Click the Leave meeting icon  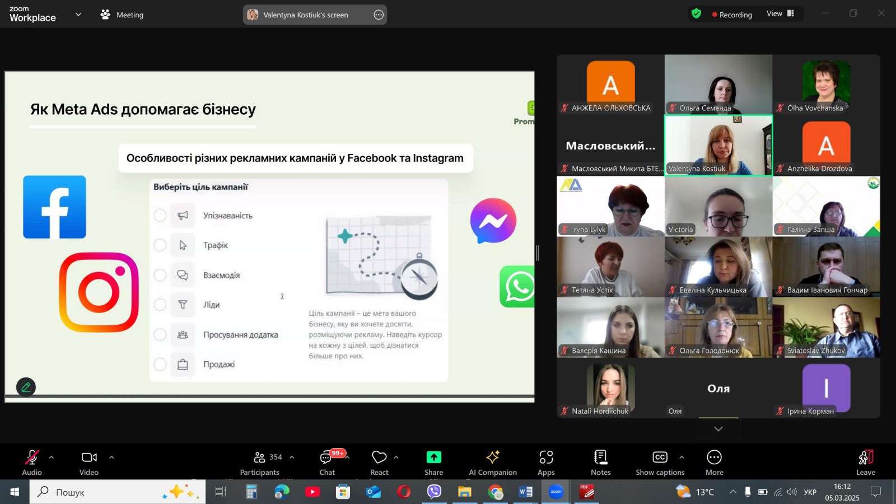click(866, 458)
